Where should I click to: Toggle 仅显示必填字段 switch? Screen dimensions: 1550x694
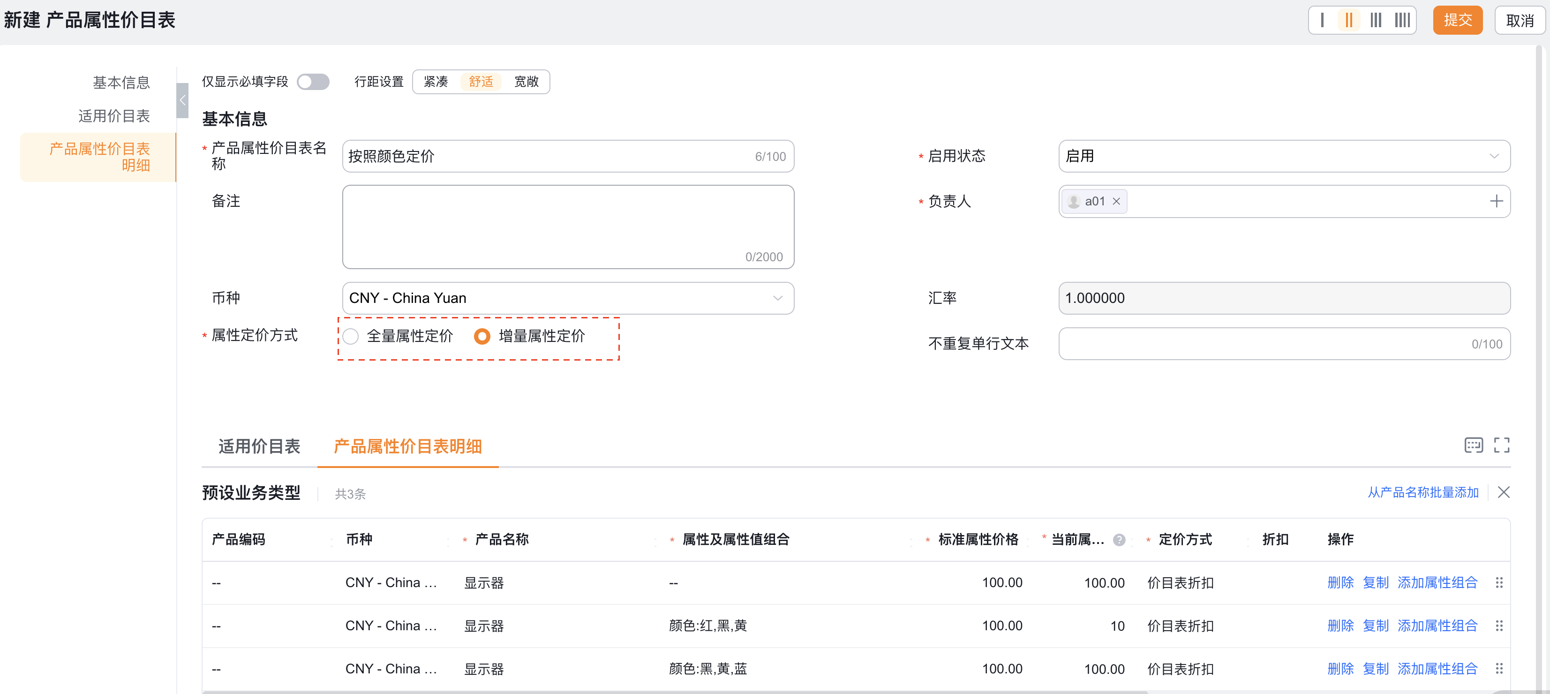(x=313, y=82)
